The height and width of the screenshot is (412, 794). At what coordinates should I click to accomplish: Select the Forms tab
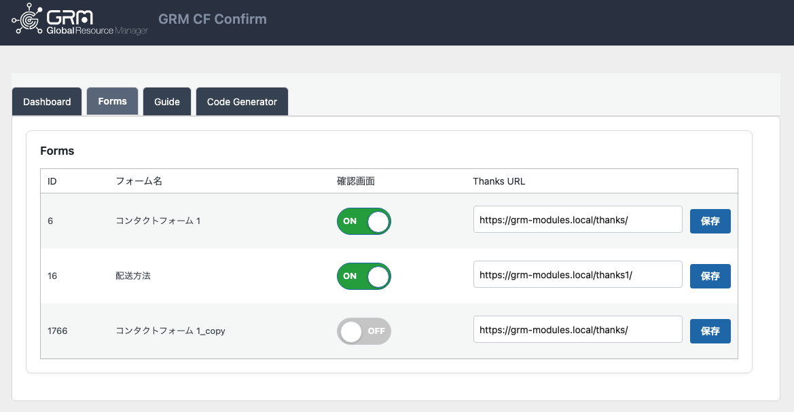(113, 101)
